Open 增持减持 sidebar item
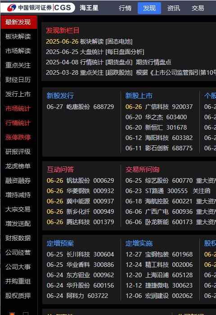This screenshot has width=216, height=315. click(18, 195)
